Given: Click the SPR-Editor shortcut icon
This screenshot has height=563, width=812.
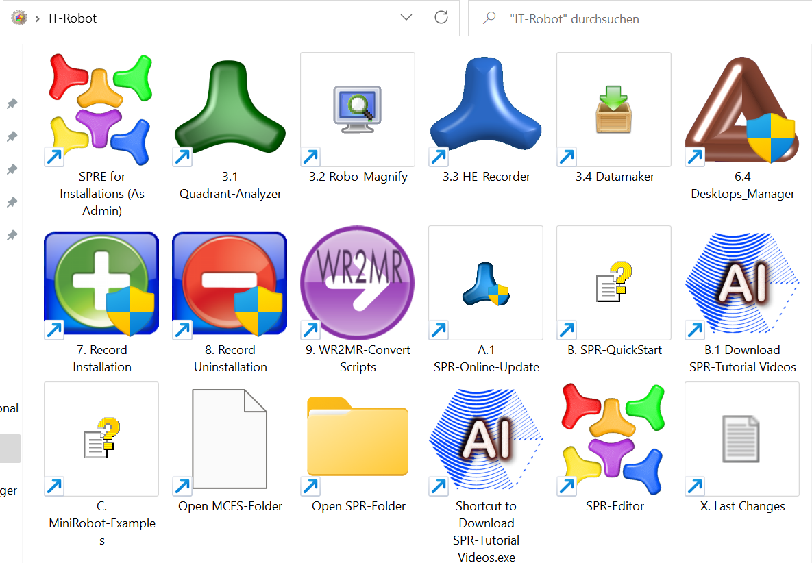Looking at the screenshot, I should click(614, 439).
